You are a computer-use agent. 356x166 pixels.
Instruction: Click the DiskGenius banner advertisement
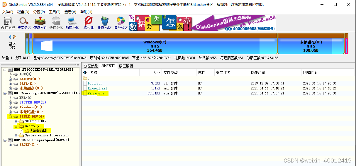tap(202, 23)
